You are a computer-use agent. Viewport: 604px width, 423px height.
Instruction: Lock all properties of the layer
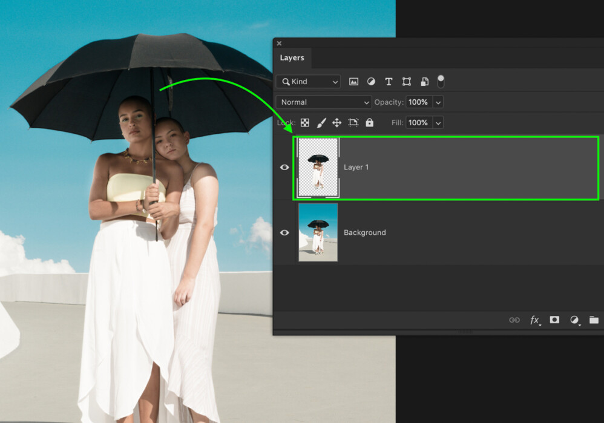(x=369, y=122)
